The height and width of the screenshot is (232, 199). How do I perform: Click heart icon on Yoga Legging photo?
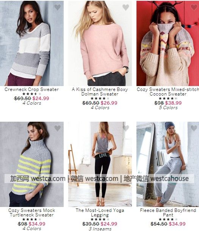(125, 128)
